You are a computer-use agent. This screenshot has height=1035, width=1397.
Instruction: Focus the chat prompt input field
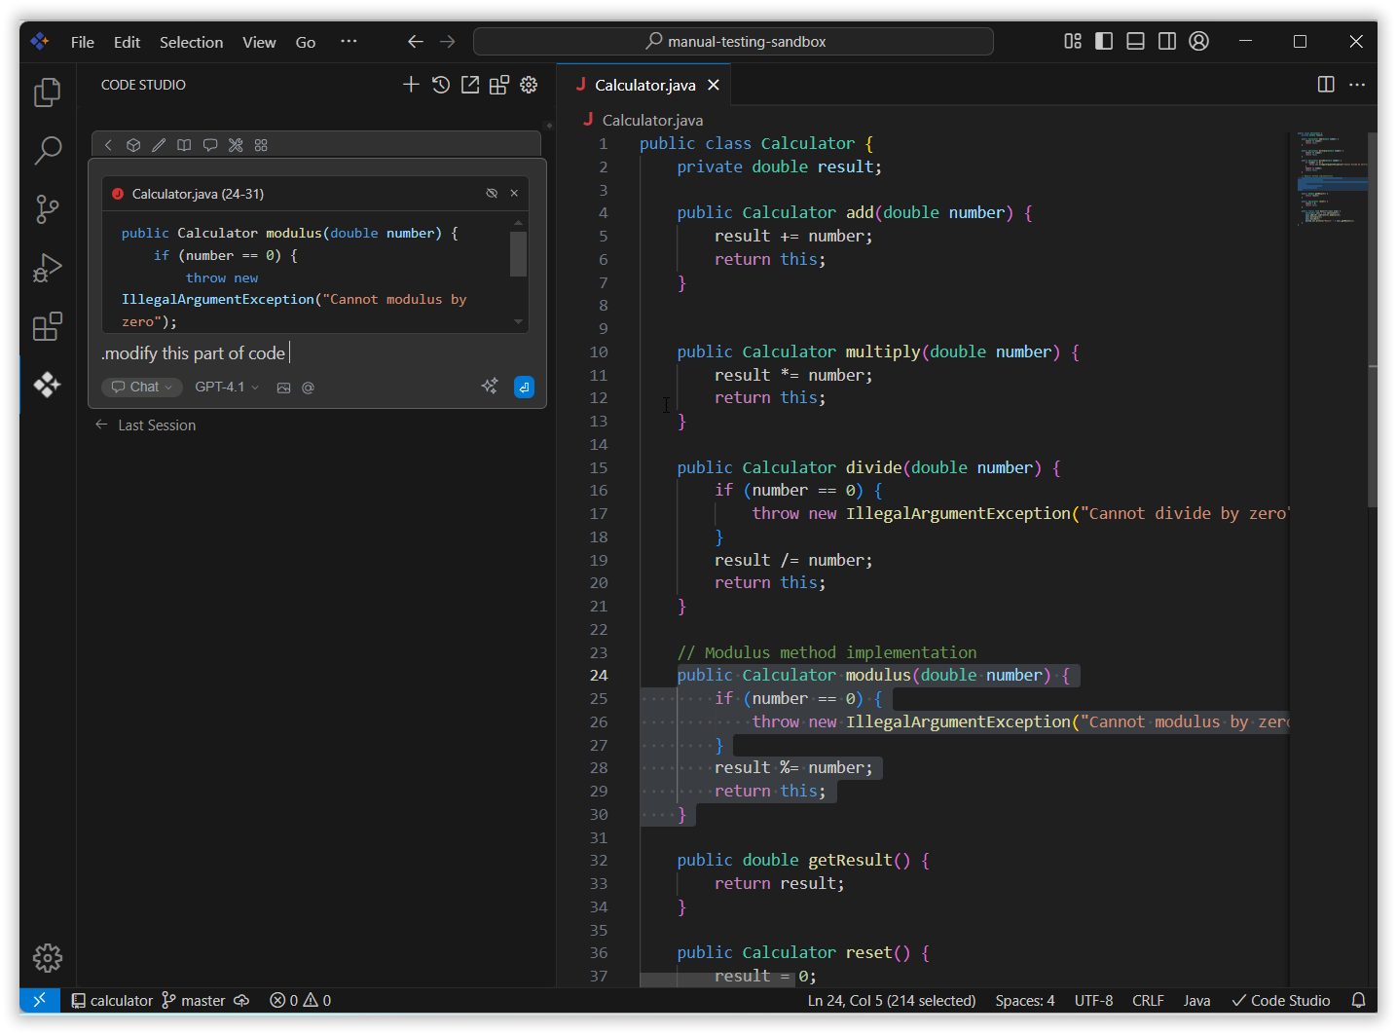316,353
